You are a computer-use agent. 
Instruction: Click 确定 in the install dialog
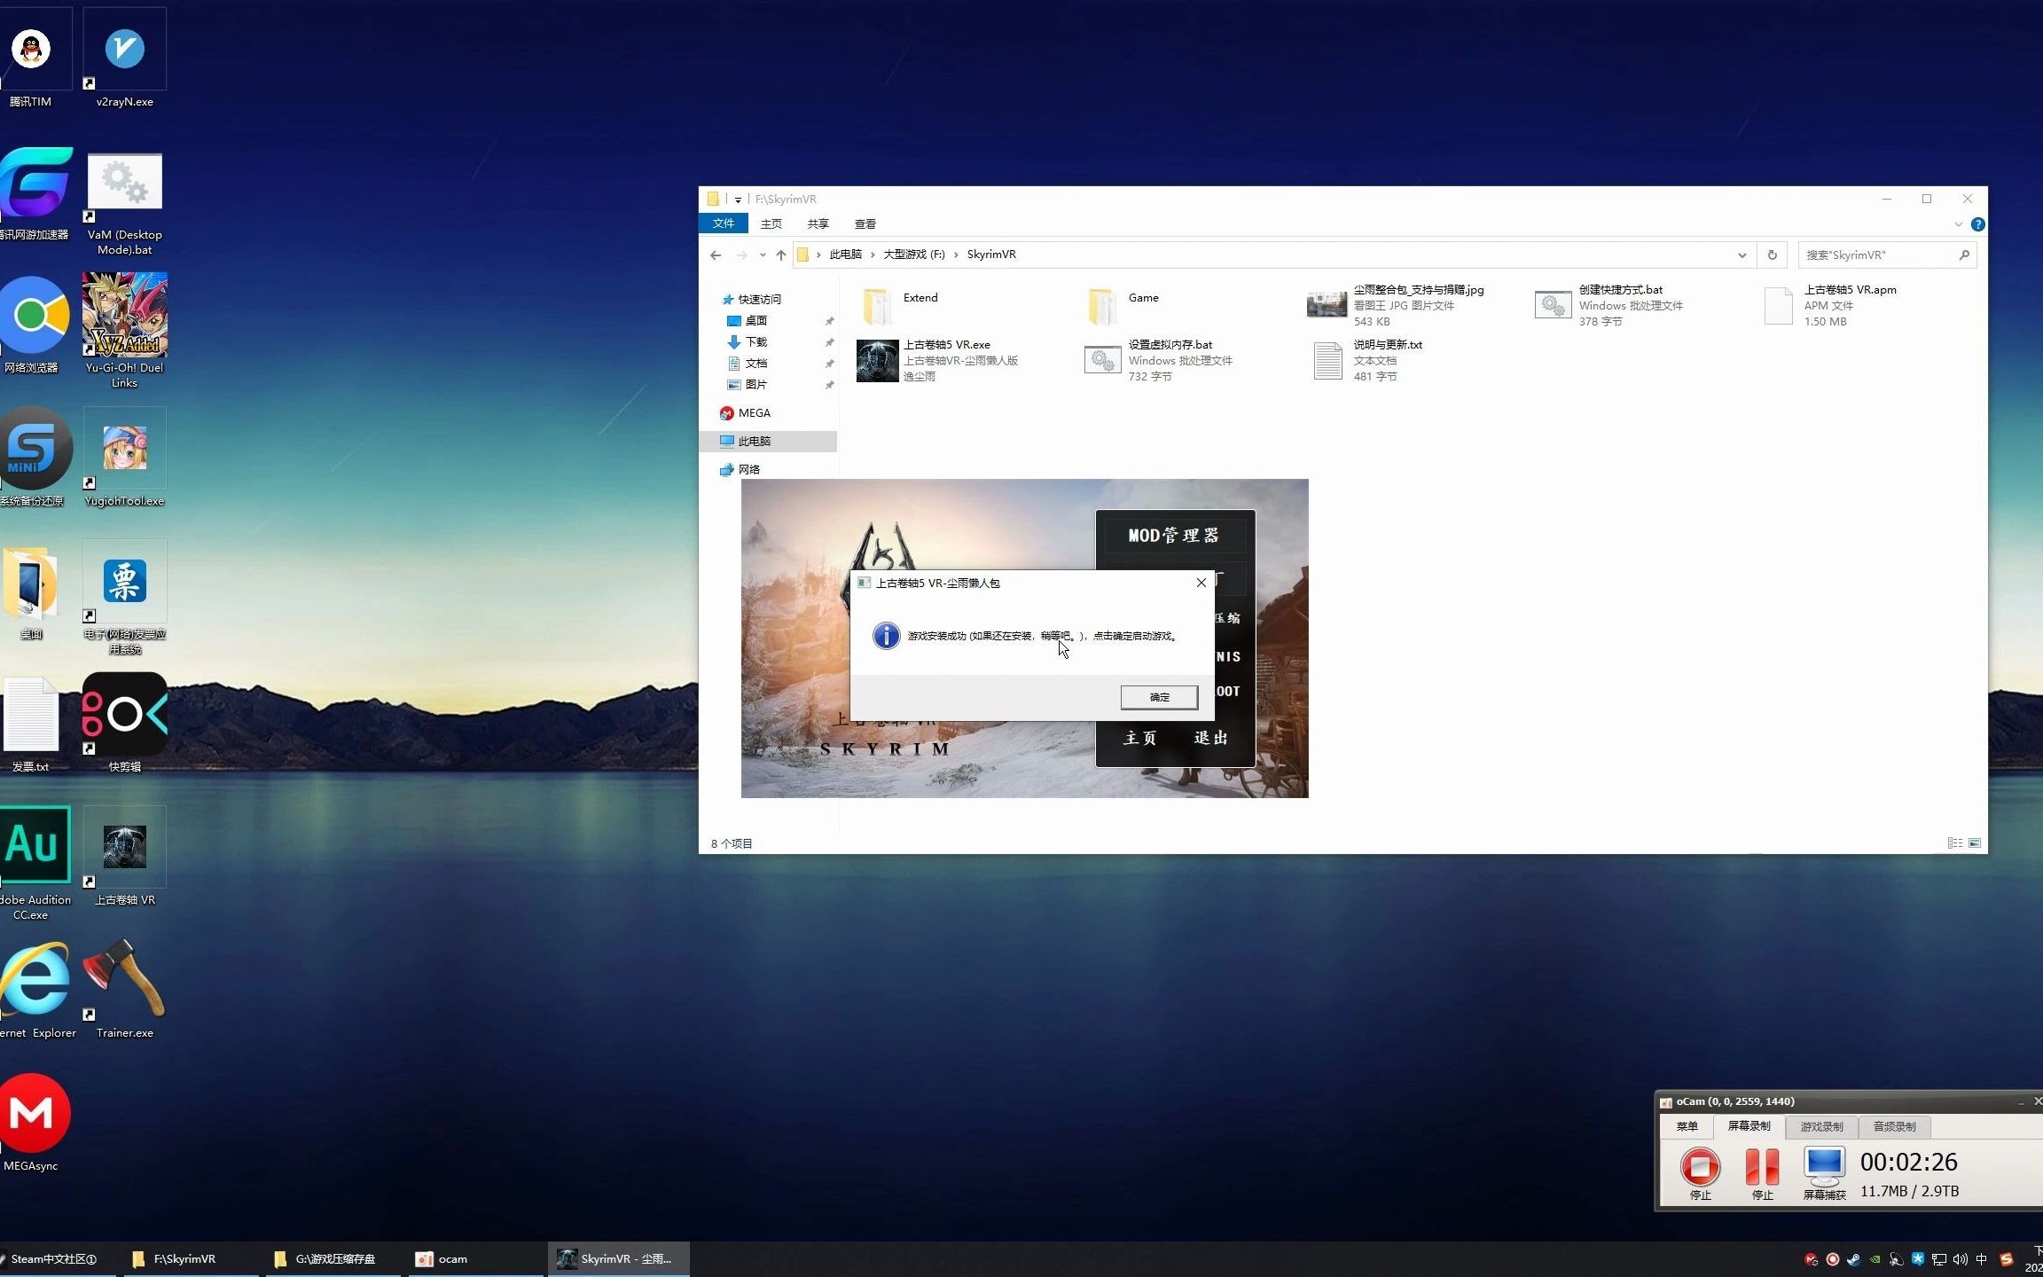point(1159,697)
